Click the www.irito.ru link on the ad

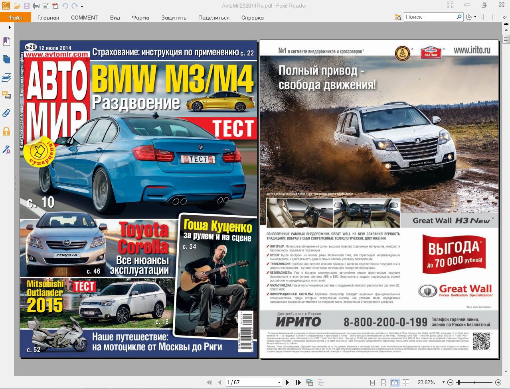472,50
